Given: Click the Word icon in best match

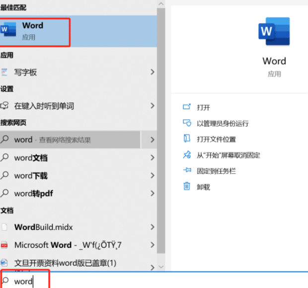Looking at the screenshot, I should [8, 29].
